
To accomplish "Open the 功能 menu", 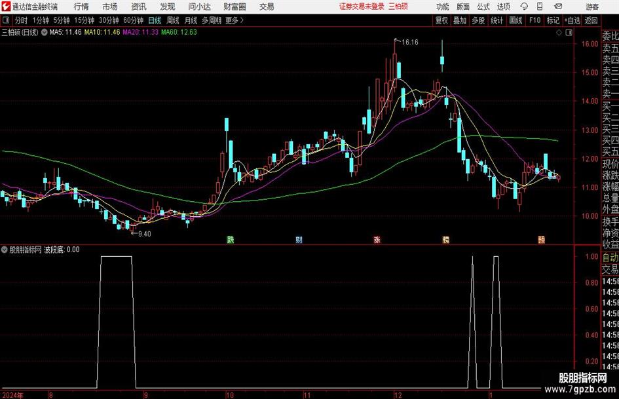I will (x=443, y=7).
